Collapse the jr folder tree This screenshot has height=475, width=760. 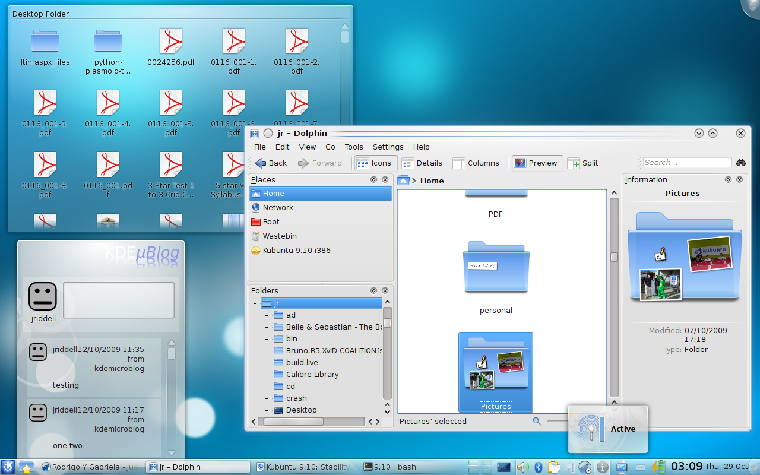[x=255, y=303]
